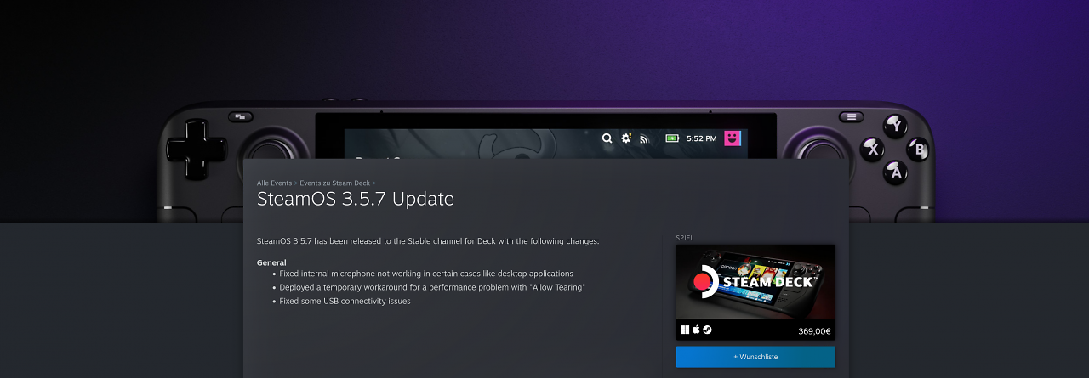
Task: Click the 'SteamOS 3.5.7 Update' headline
Action: tap(356, 199)
